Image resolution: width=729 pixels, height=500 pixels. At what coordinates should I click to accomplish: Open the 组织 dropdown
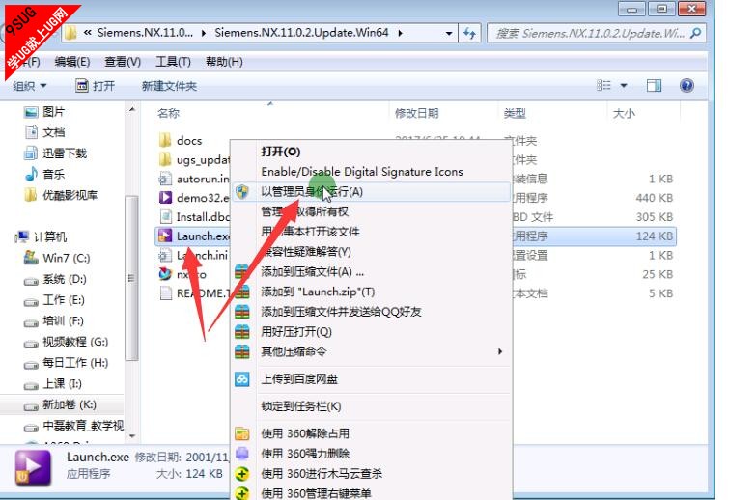pos(29,86)
